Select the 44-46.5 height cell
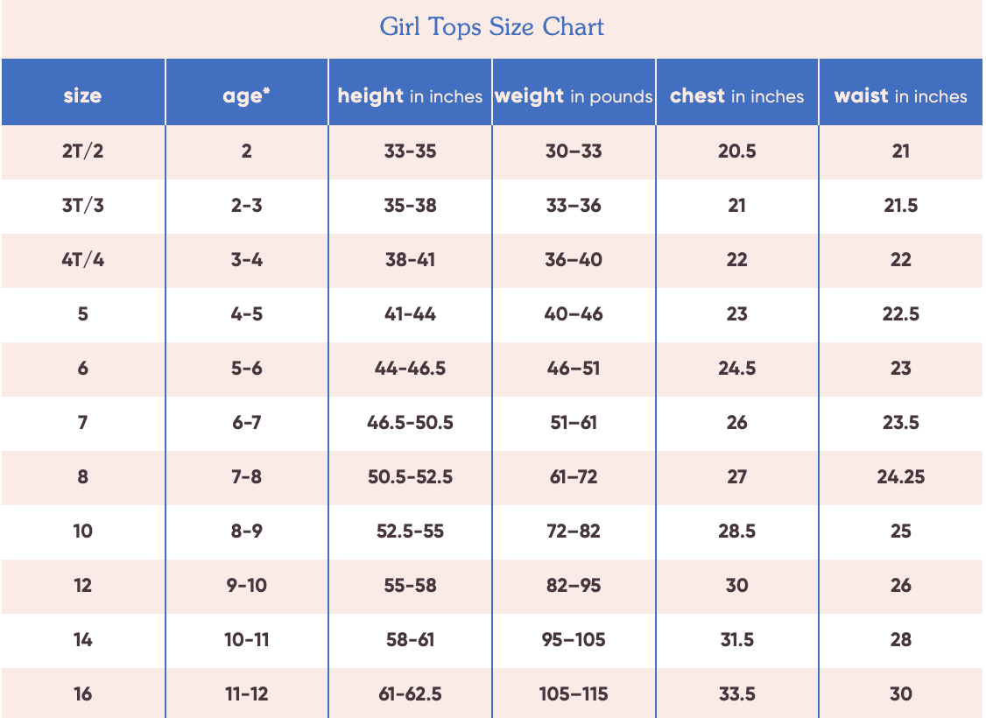 click(x=410, y=369)
